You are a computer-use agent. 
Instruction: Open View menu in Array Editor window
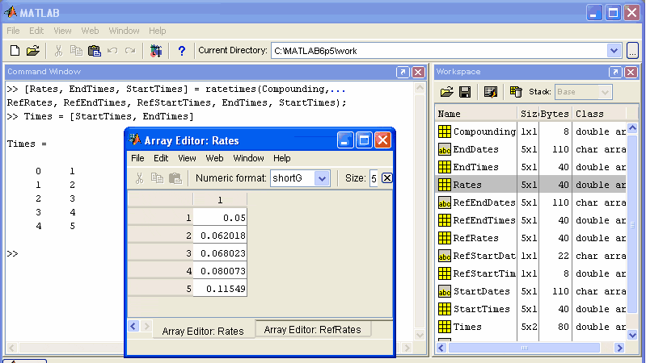[187, 158]
